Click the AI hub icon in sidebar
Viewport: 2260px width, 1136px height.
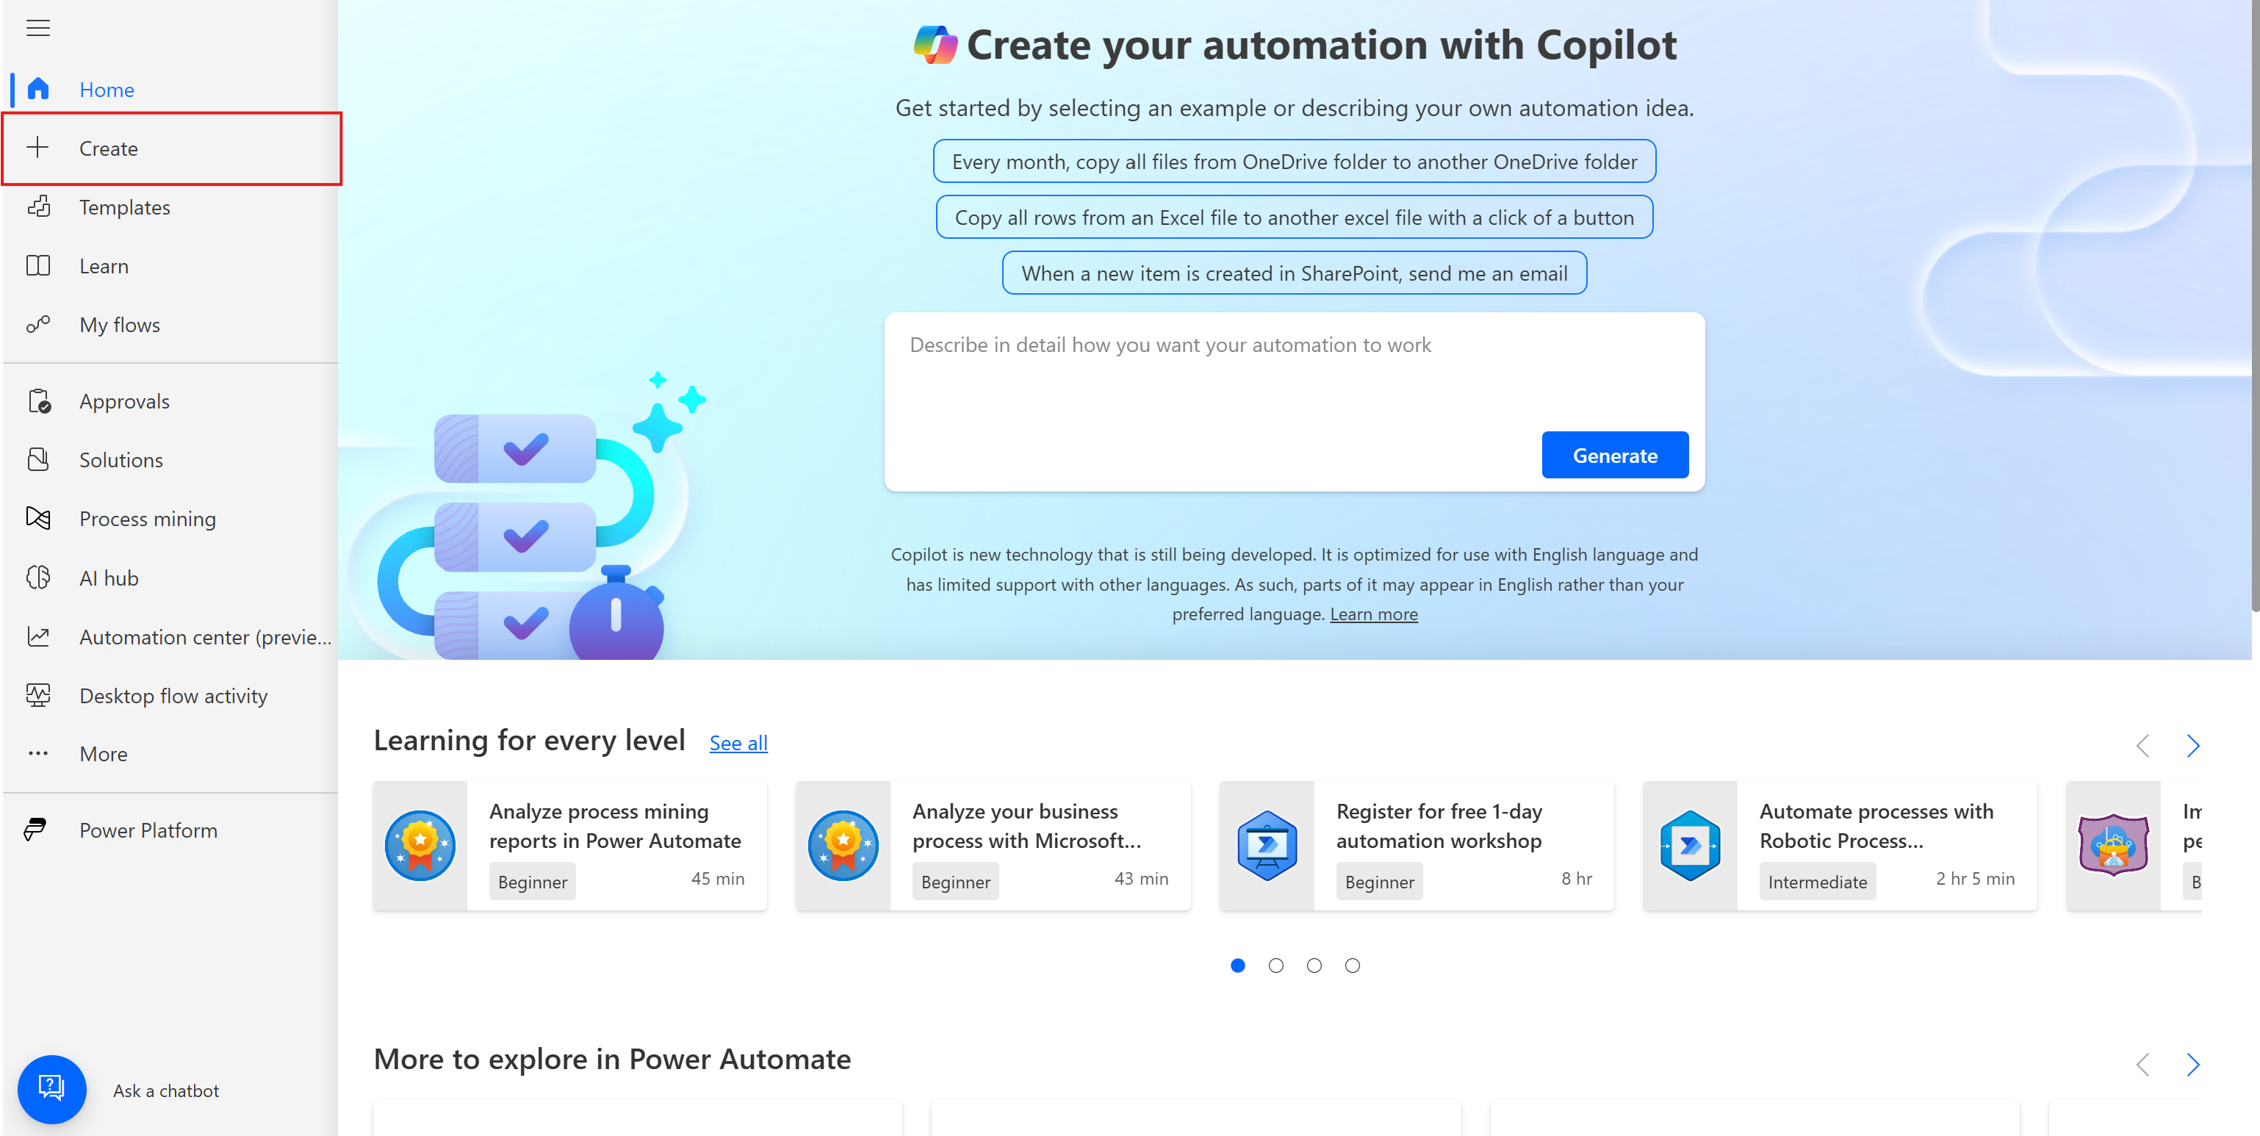39,577
